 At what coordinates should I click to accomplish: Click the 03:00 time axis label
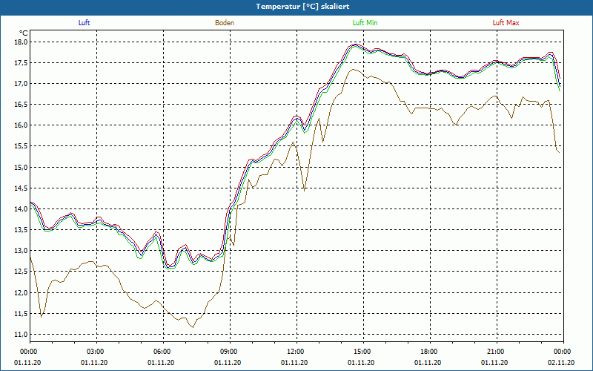point(96,352)
